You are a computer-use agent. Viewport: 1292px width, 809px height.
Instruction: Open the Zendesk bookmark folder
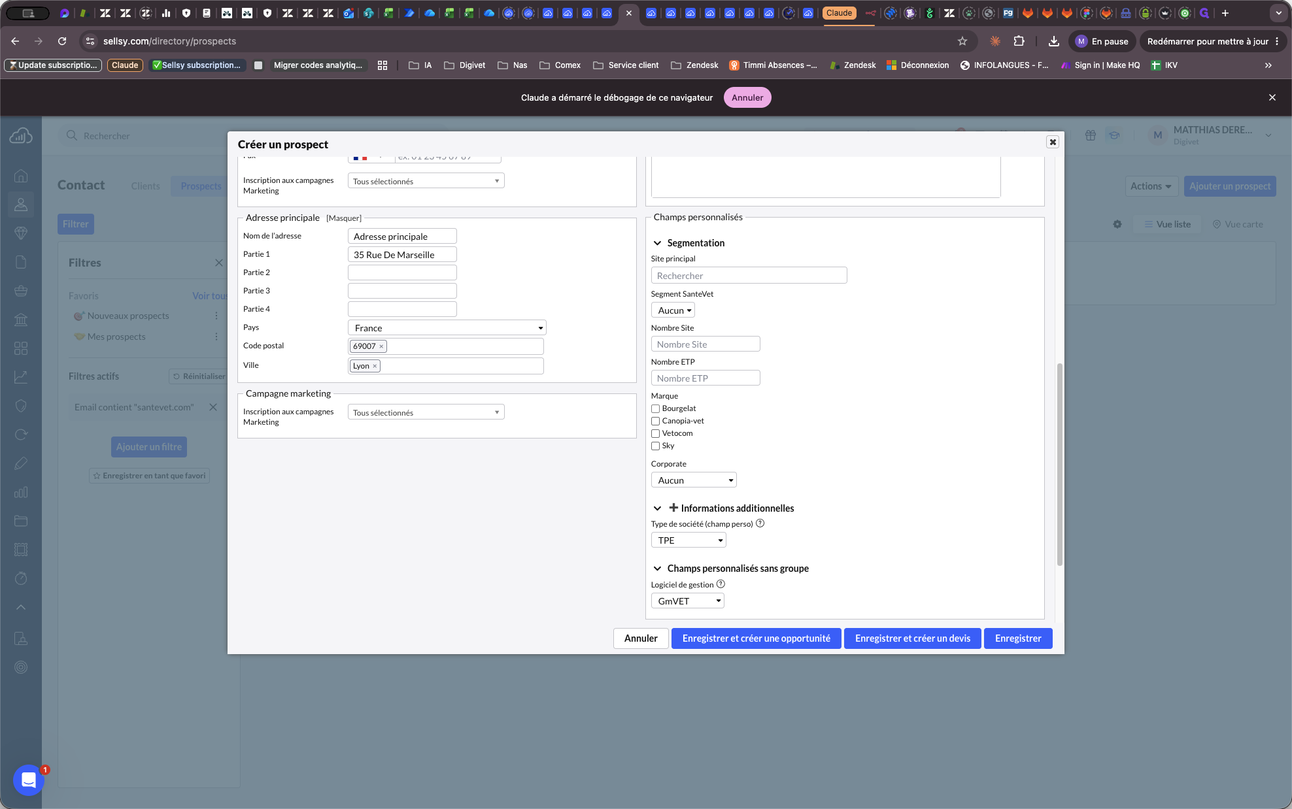[694, 65]
